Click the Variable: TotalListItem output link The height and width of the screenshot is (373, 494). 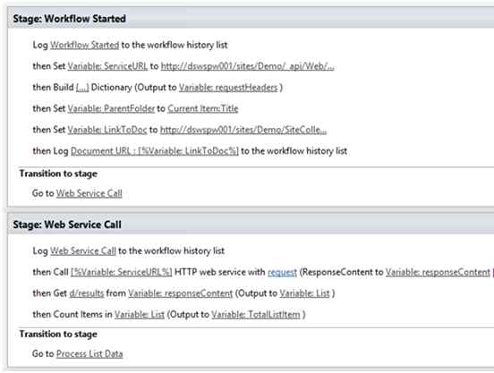tap(256, 314)
